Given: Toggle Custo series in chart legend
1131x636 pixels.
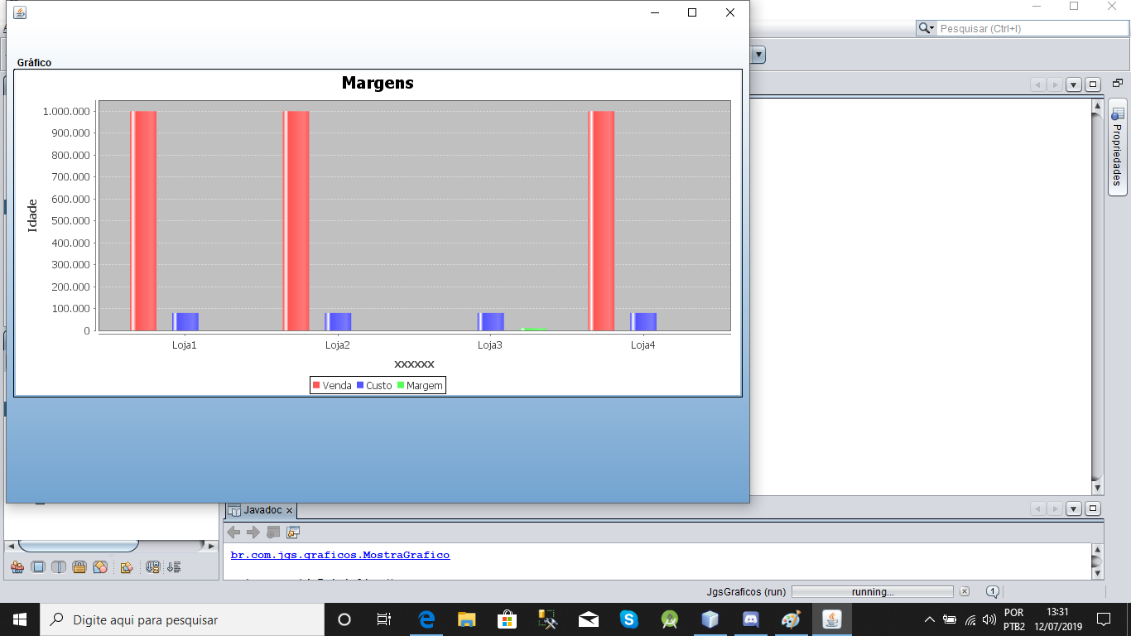Looking at the screenshot, I should tap(374, 386).
